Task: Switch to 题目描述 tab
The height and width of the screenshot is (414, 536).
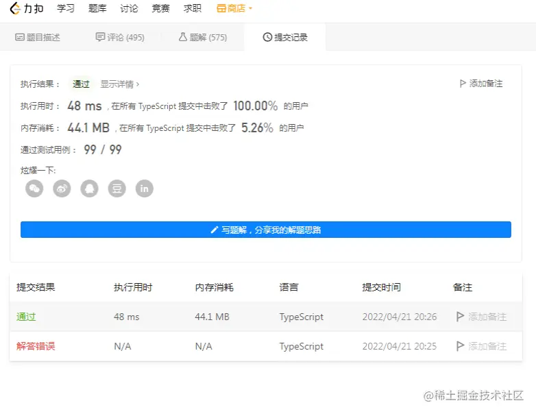Action: pyautogui.click(x=38, y=37)
